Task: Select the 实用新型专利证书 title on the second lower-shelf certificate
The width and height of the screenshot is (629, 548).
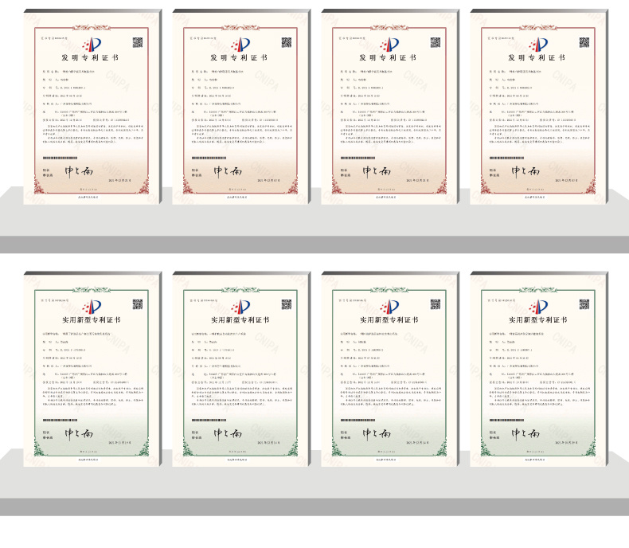Action: [240, 319]
